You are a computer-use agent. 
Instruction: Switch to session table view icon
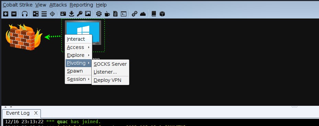[44, 14]
